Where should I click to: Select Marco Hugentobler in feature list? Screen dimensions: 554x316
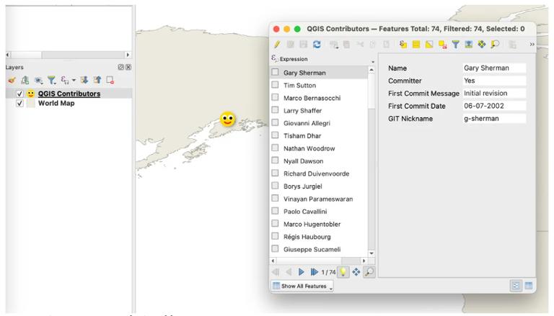tap(312, 225)
